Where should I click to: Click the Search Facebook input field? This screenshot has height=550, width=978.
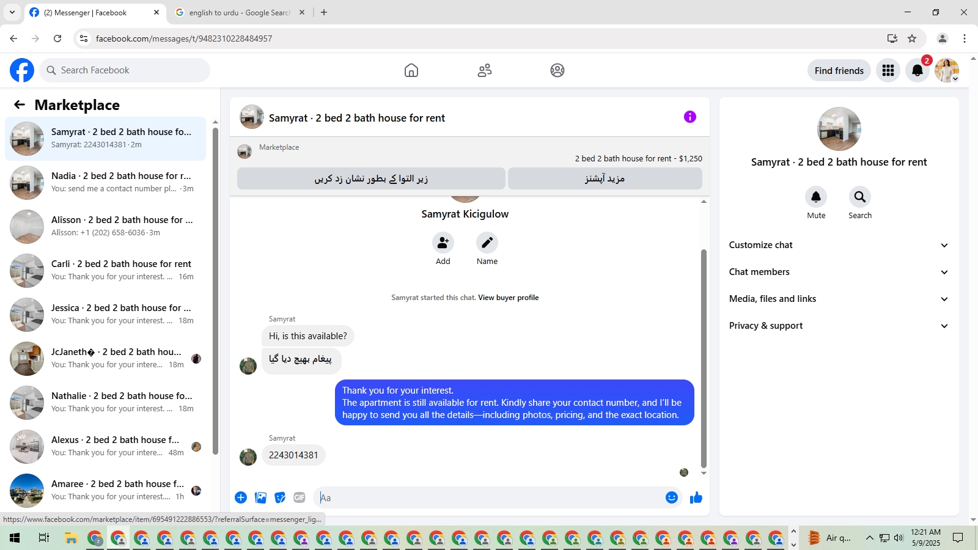(125, 70)
